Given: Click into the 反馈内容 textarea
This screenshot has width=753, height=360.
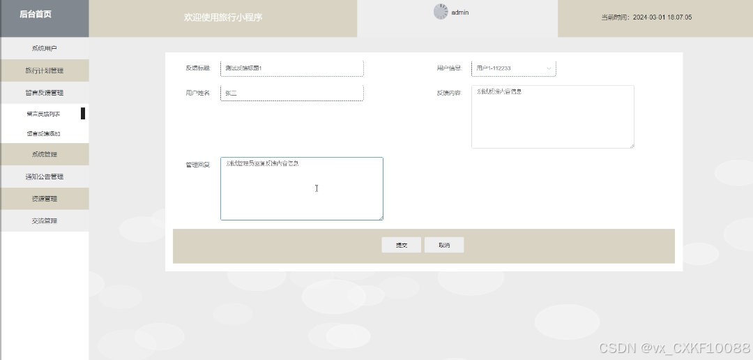Looking at the screenshot, I should (553, 117).
